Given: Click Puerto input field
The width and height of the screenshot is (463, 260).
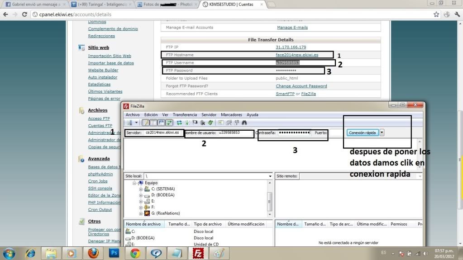Looking at the screenshot, I should [336, 133].
